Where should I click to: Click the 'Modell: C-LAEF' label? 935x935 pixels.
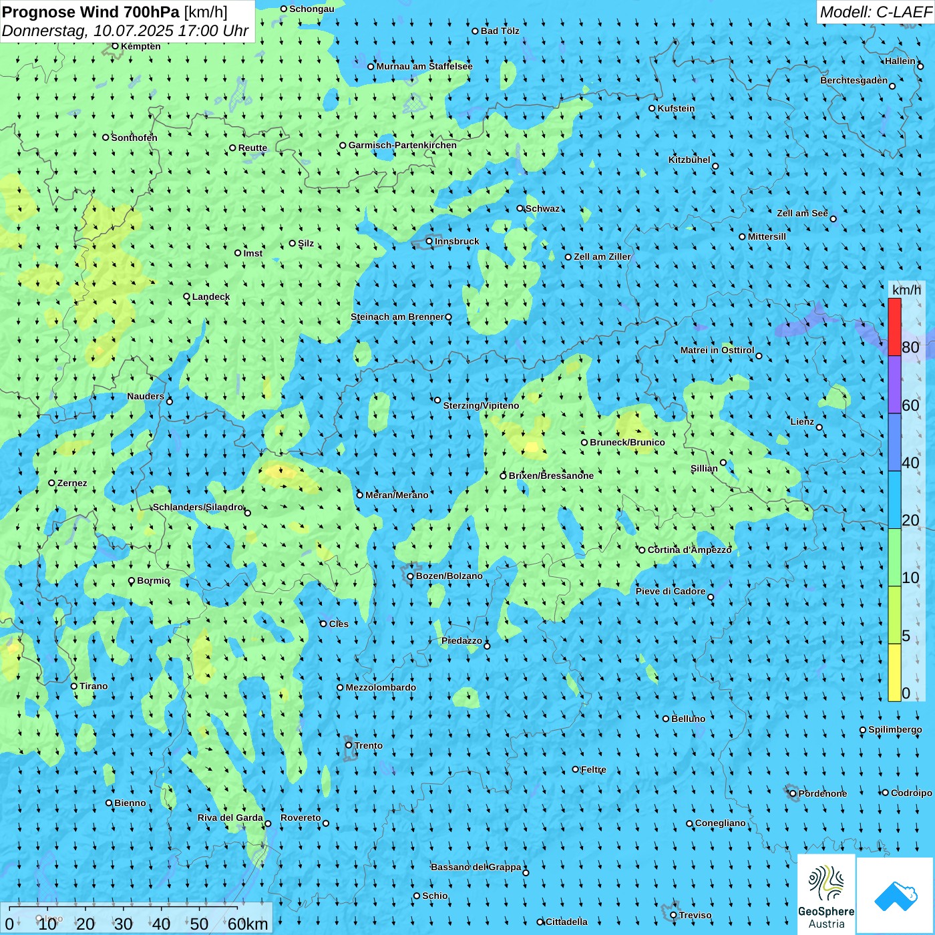point(876,12)
